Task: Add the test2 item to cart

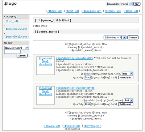Action: point(125,77)
